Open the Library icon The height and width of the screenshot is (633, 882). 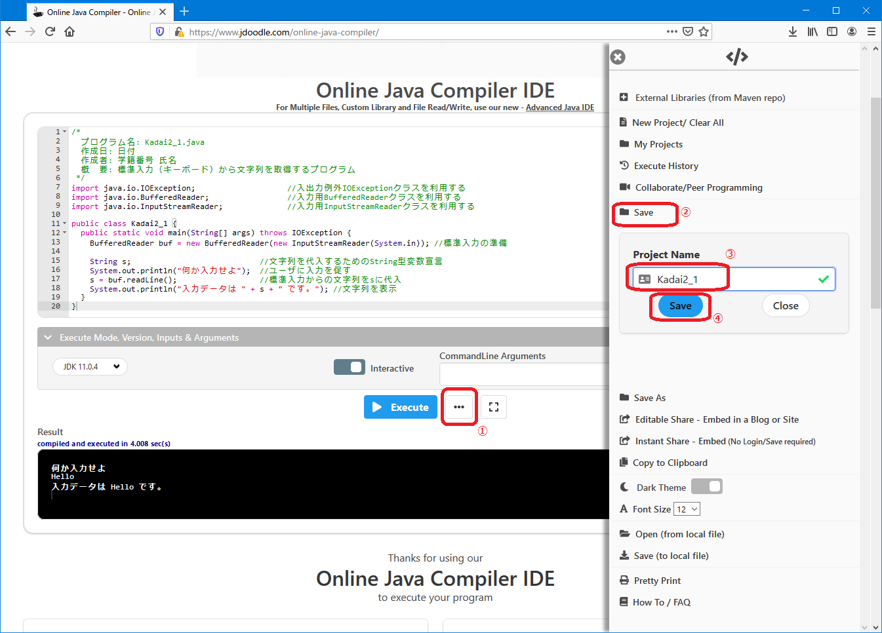point(812,31)
